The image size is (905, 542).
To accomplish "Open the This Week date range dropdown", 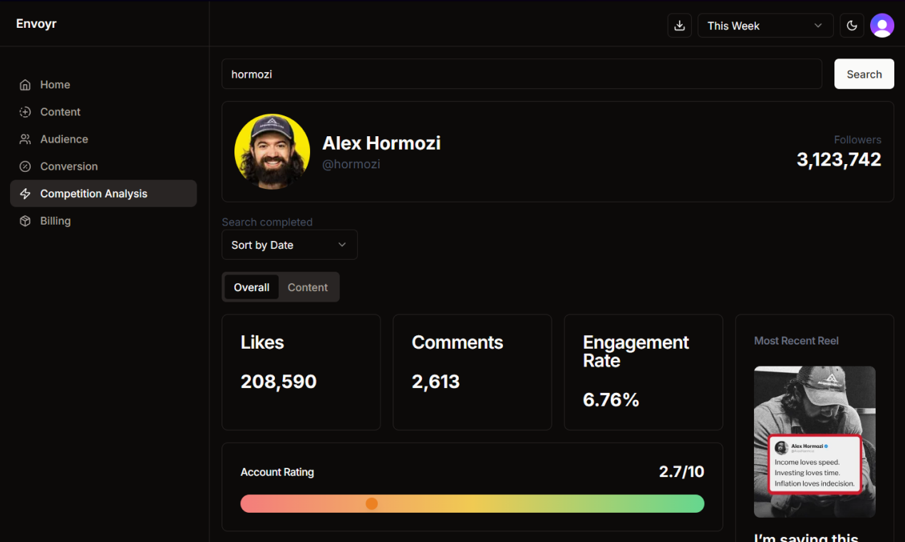I will point(765,26).
